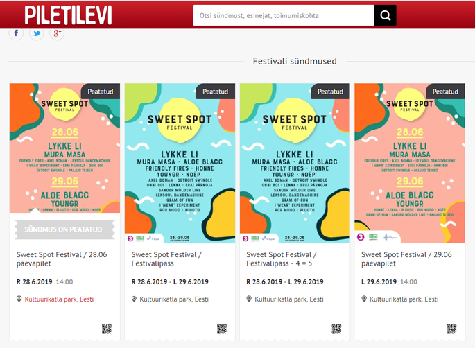The height and width of the screenshot is (348, 475).
Task: Open Sweet Spot Festival / 29.06 päevapilet title
Action: (406, 259)
